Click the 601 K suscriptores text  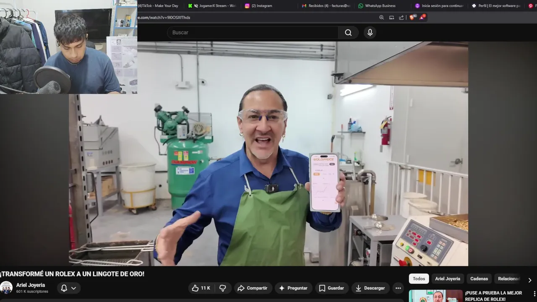[x=32, y=292]
